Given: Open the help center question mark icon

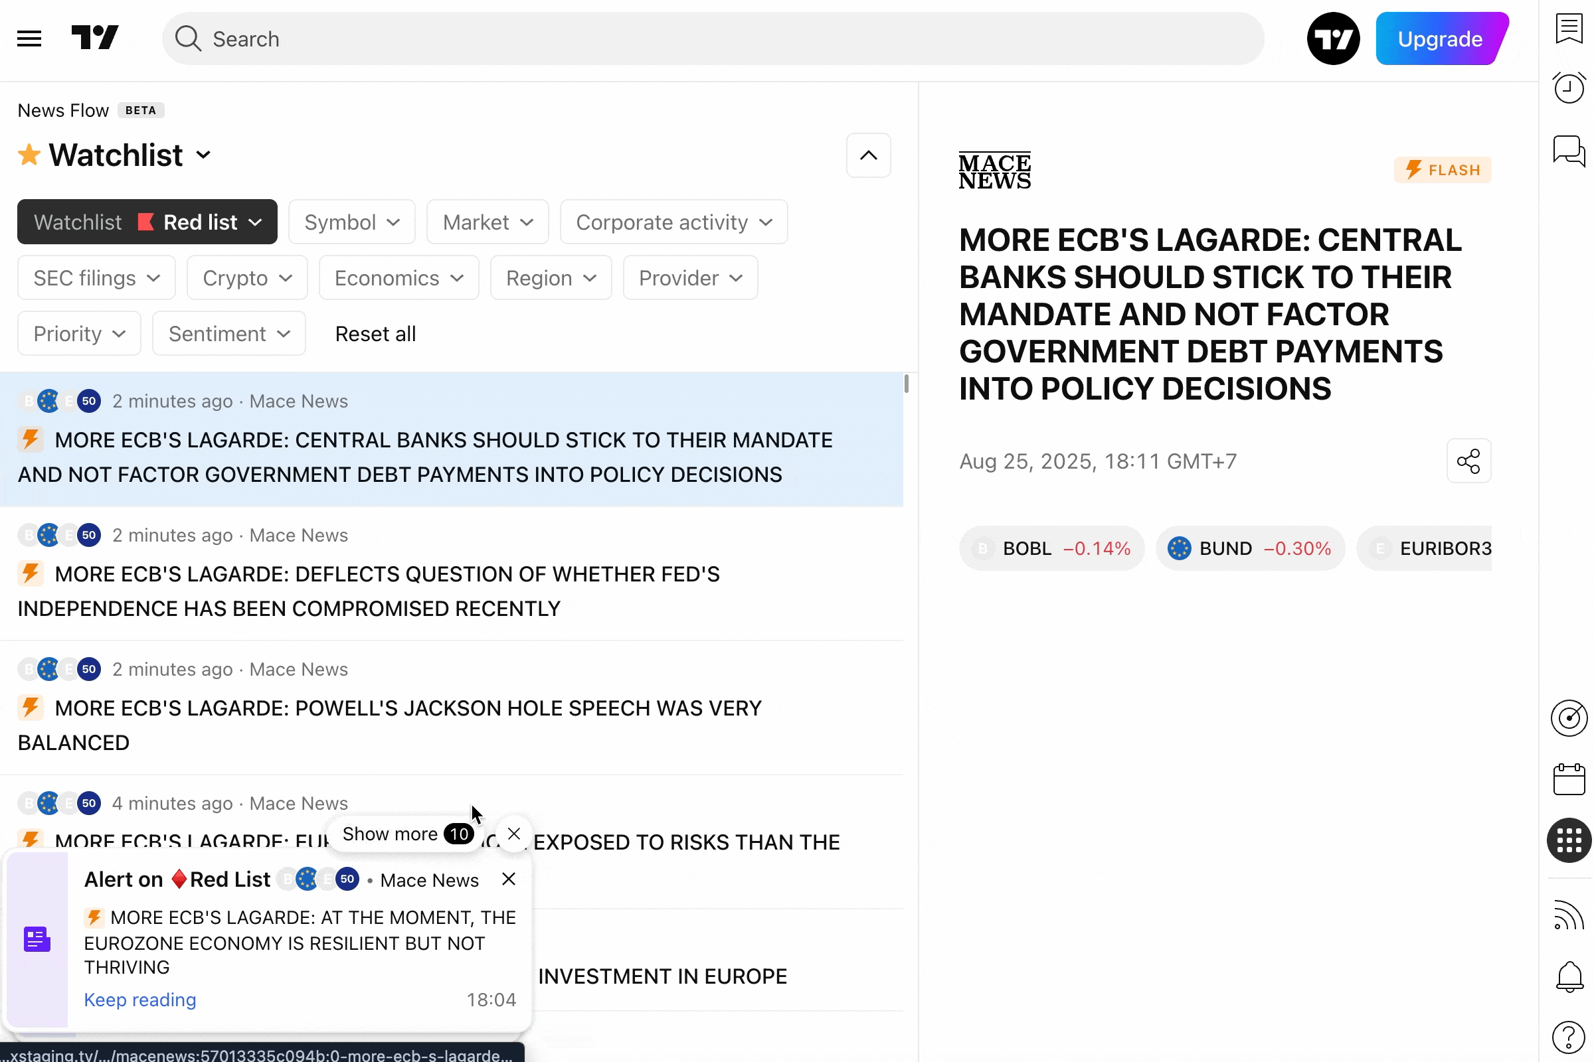Looking at the screenshot, I should 1569,1036.
